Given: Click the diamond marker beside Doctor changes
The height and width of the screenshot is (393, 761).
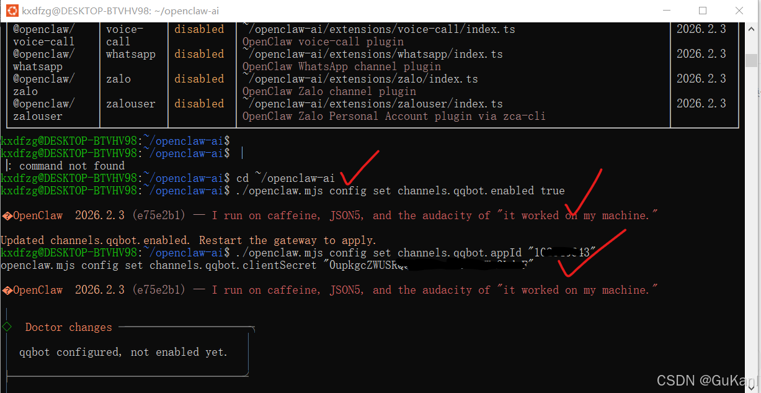Looking at the screenshot, I should click(7, 327).
